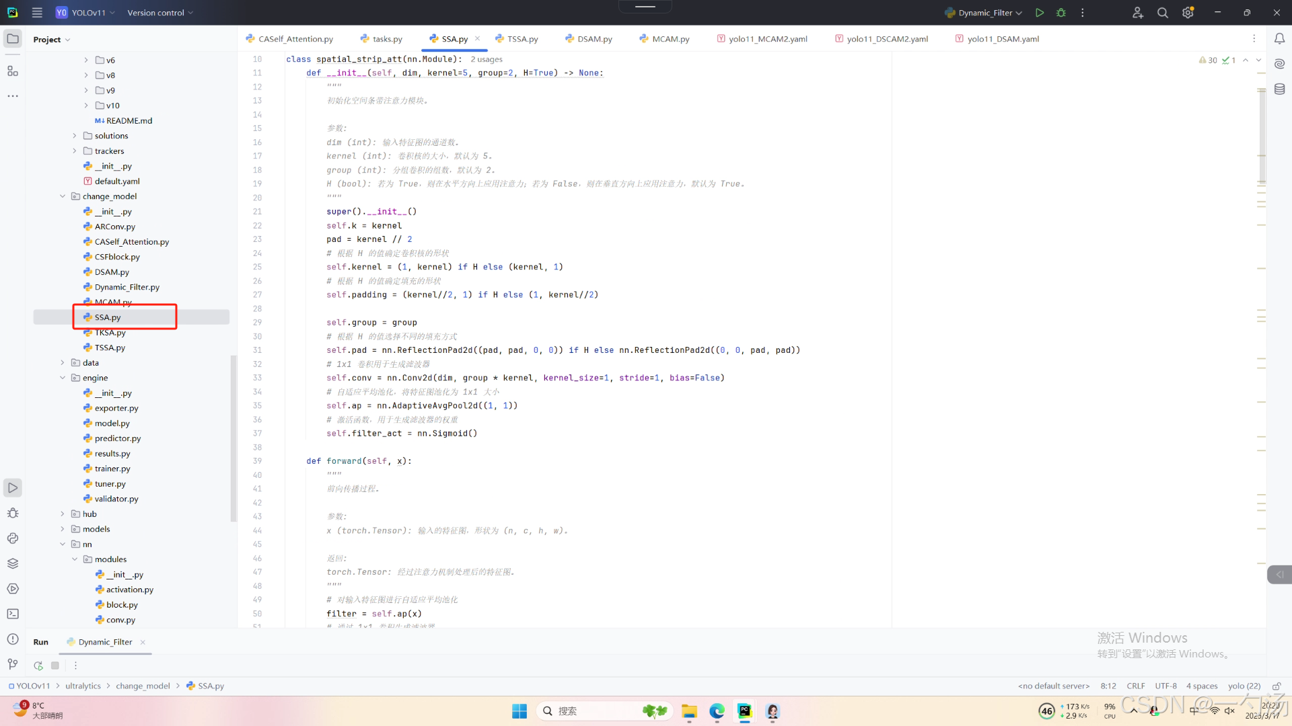The image size is (1292, 726).
Task: Toggle the Project tool window
Action: 13,39
